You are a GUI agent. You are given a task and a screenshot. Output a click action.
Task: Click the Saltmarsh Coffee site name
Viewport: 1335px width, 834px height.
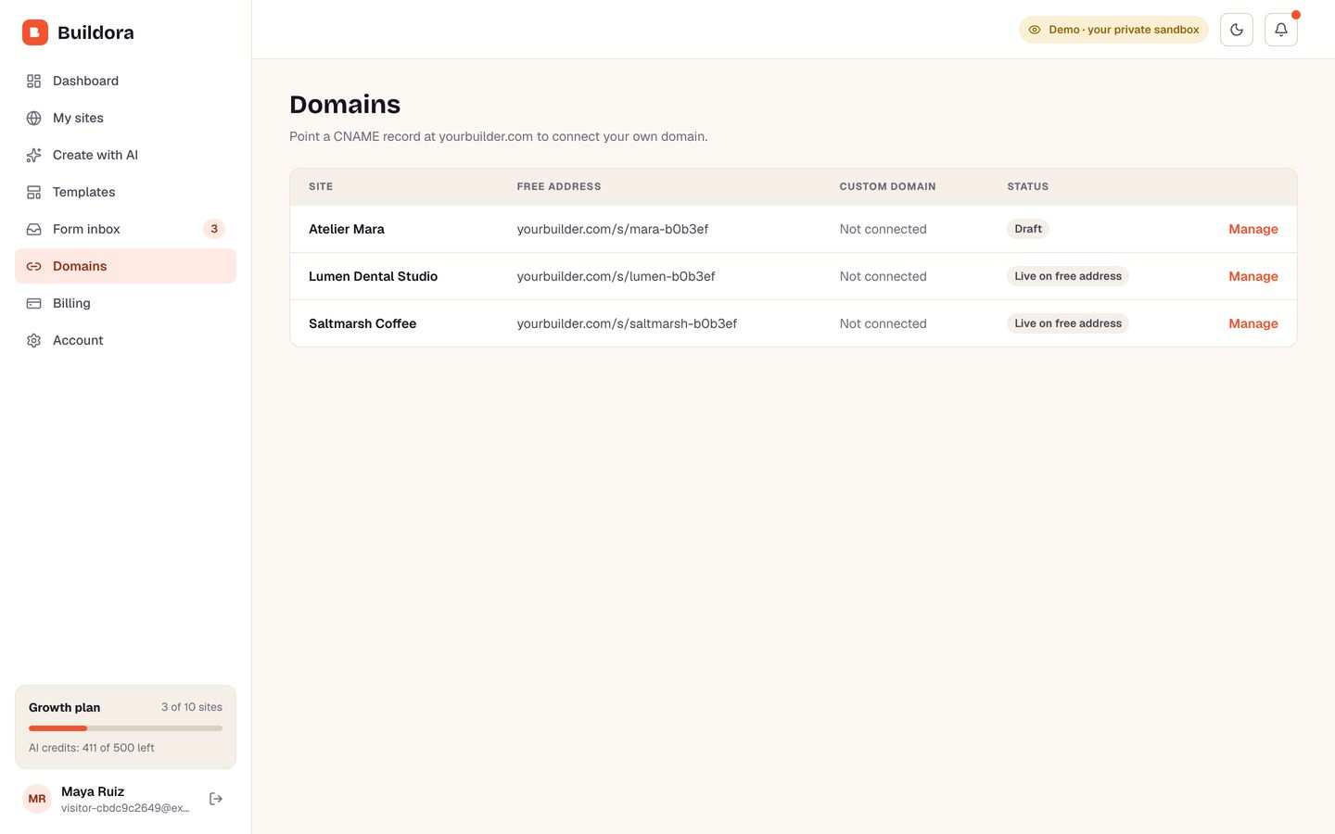coord(362,323)
